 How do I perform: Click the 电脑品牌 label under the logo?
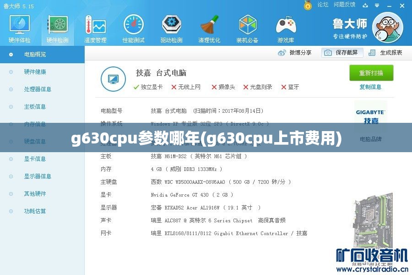click(x=371, y=139)
